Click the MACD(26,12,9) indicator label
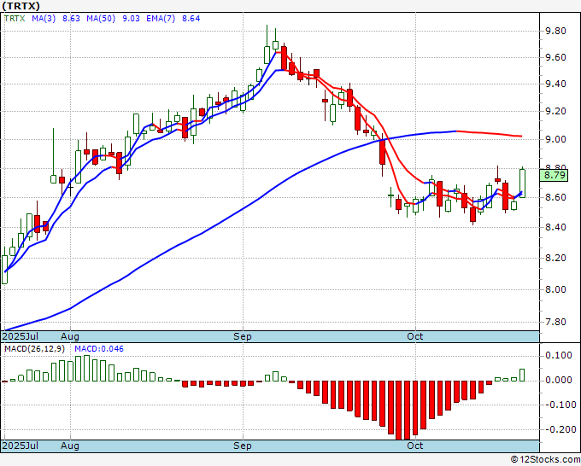Image resolution: width=581 pixels, height=466 pixels. pos(34,349)
